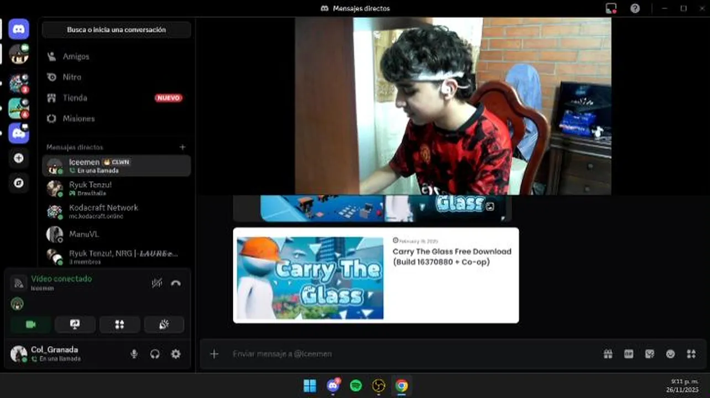Click the connection signal icon beside Video conectado

point(18,283)
